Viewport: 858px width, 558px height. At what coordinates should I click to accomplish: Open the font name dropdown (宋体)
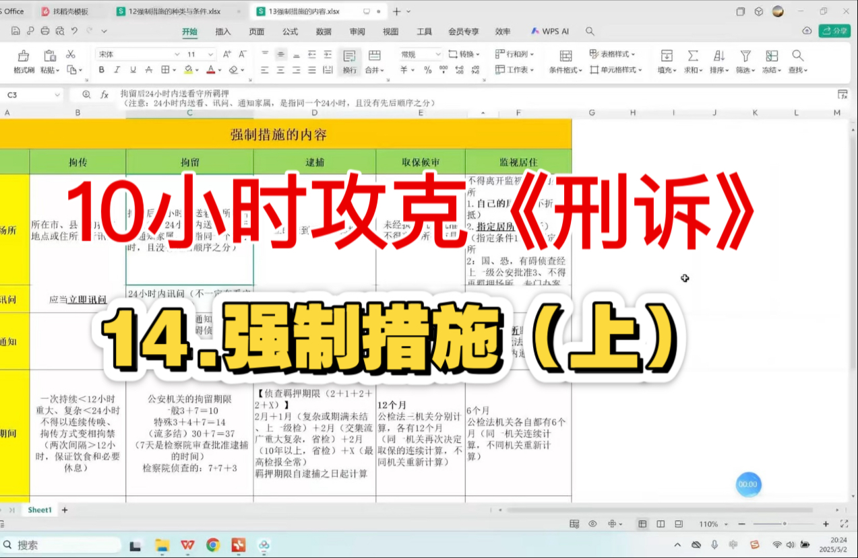tap(177, 55)
